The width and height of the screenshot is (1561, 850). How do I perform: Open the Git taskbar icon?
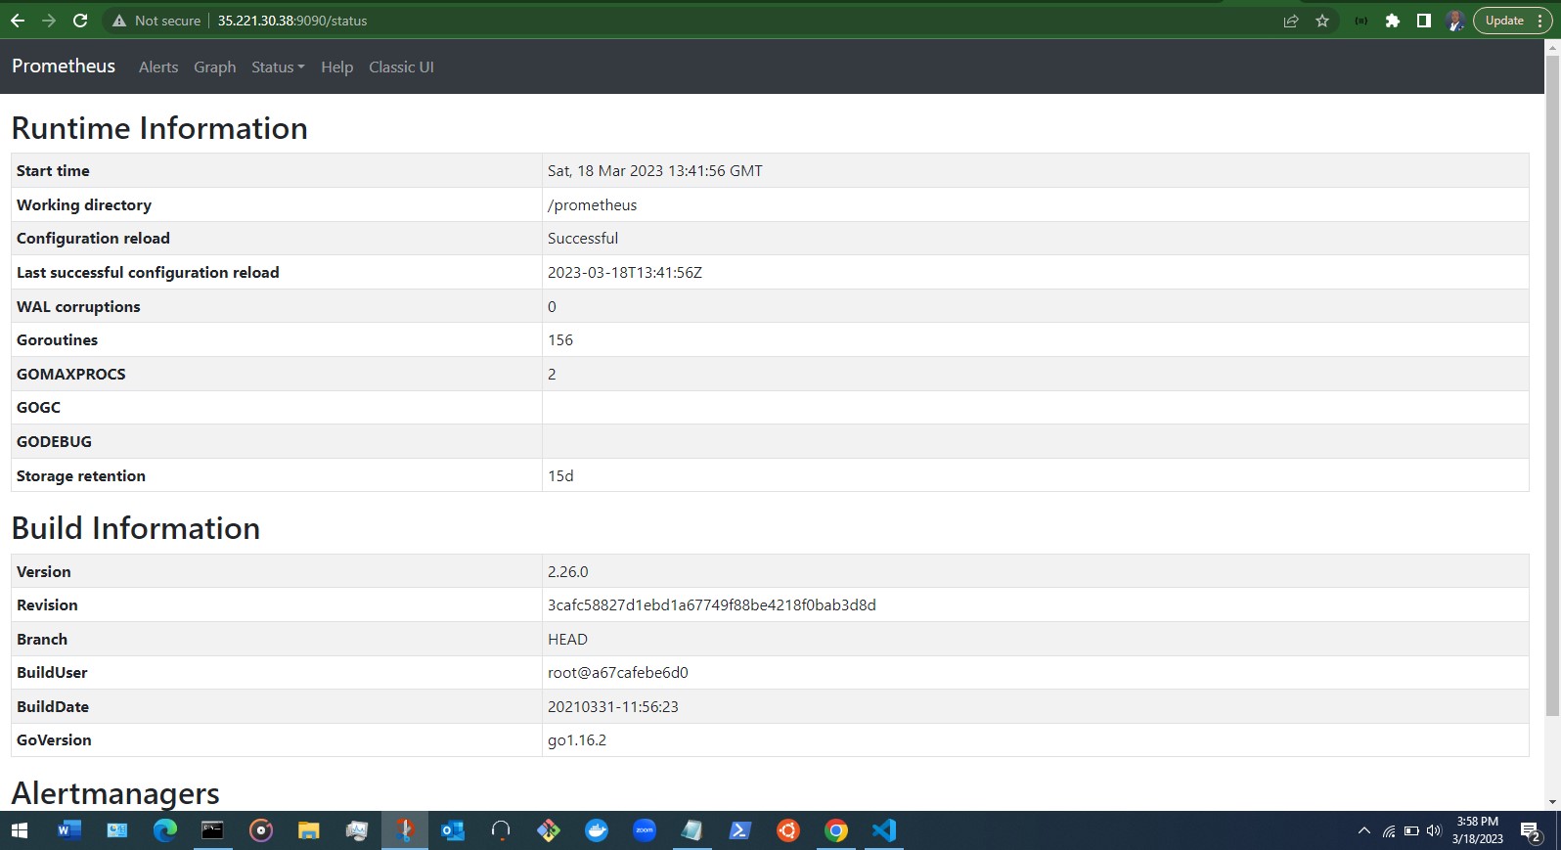click(x=549, y=830)
